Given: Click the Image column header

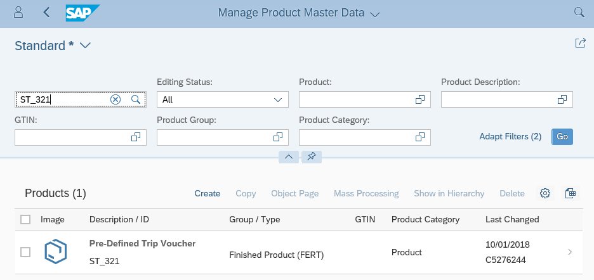Looking at the screenshot, I should (x=52, y=219).
